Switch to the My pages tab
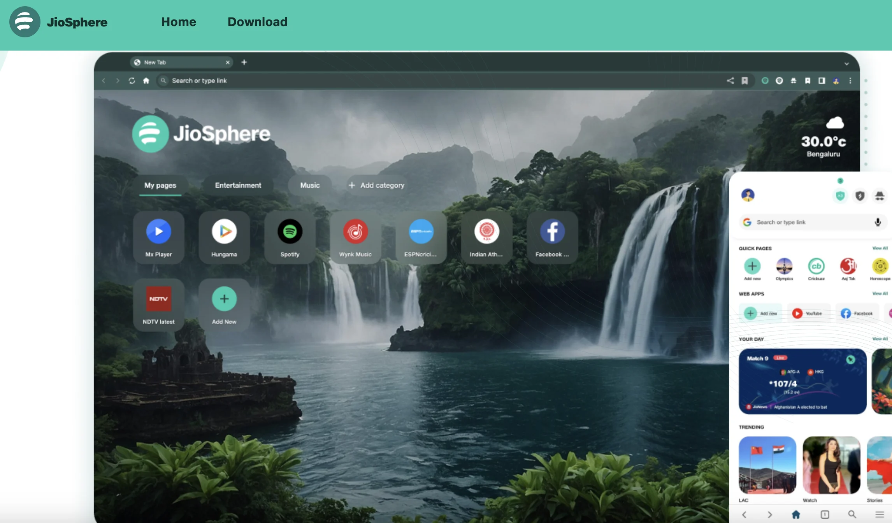Image resolution: width=892 pixels, height=523 pixels. point(160,185)
